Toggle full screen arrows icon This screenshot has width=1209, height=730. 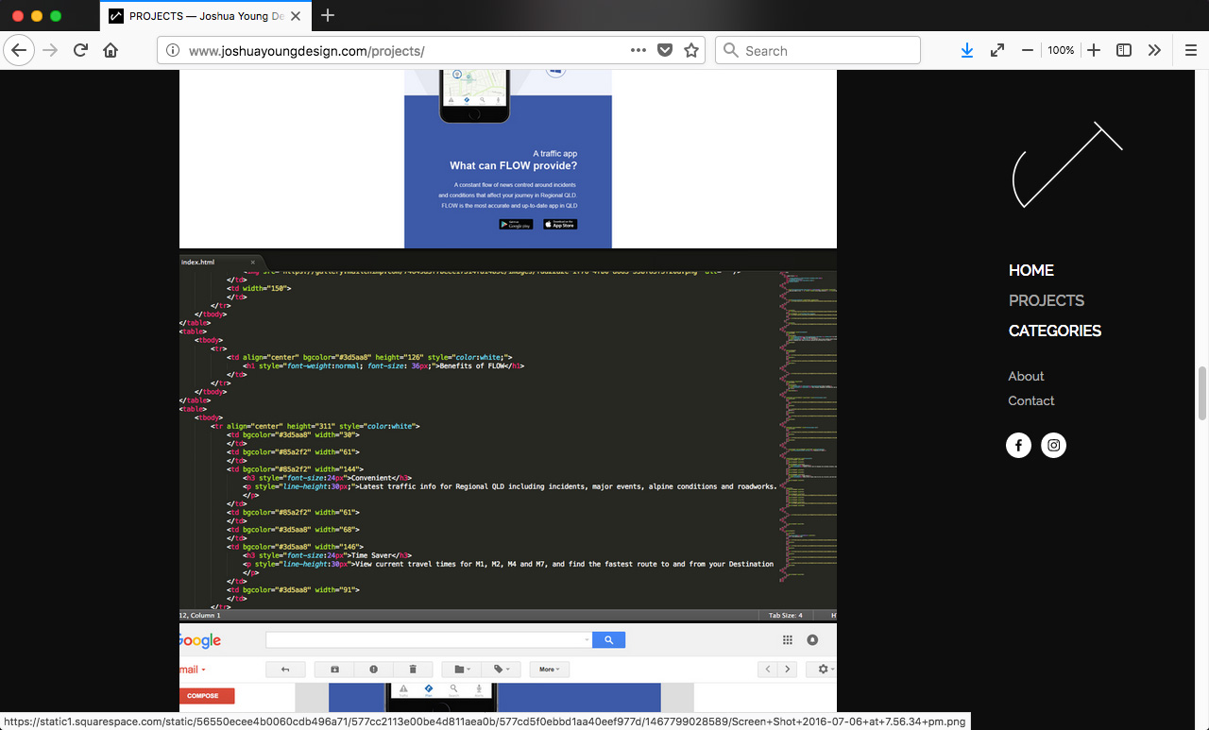[997, 50]
